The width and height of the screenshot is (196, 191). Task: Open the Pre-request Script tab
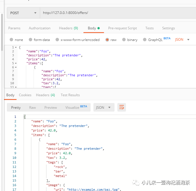point(122,28)
